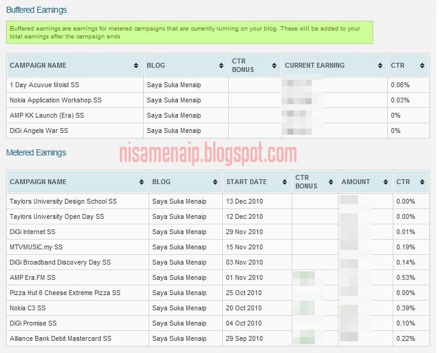The height and width of the screenshot is (353, 439).
Task: Click the 0.22% CTR value
Action: click(406, 338)
